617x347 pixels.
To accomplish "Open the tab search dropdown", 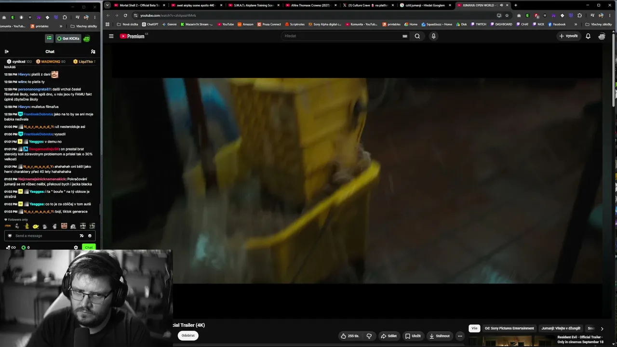I will pos(107,5).
